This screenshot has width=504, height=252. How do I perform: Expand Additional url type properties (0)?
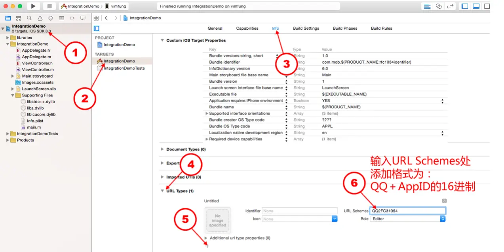click(206, 238)
